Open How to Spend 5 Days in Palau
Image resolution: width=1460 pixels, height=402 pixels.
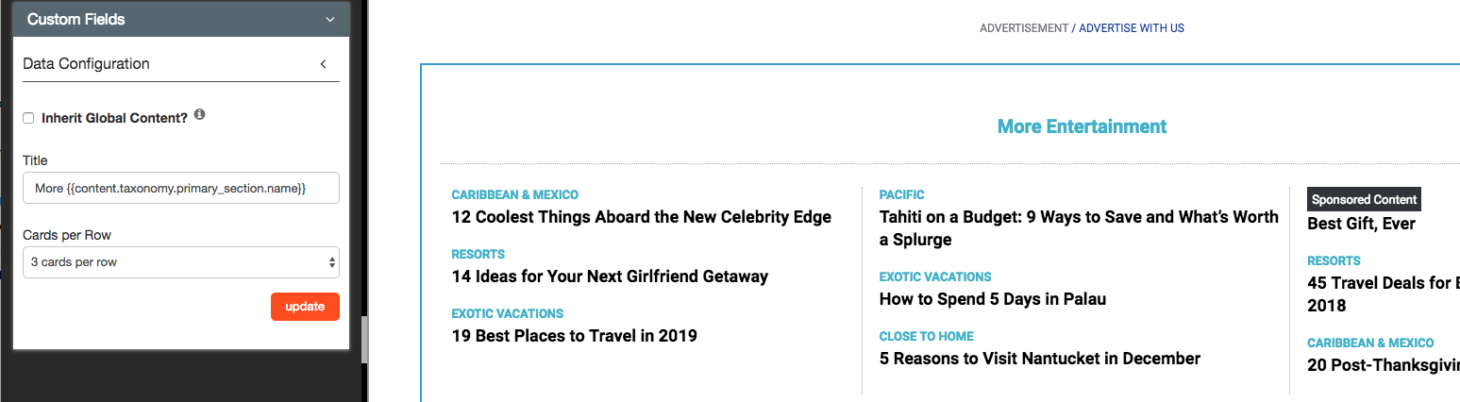993,299
